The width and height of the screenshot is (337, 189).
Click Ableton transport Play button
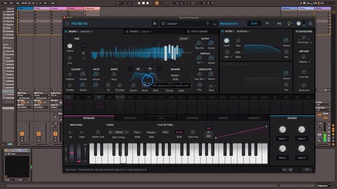coord(139,3)
